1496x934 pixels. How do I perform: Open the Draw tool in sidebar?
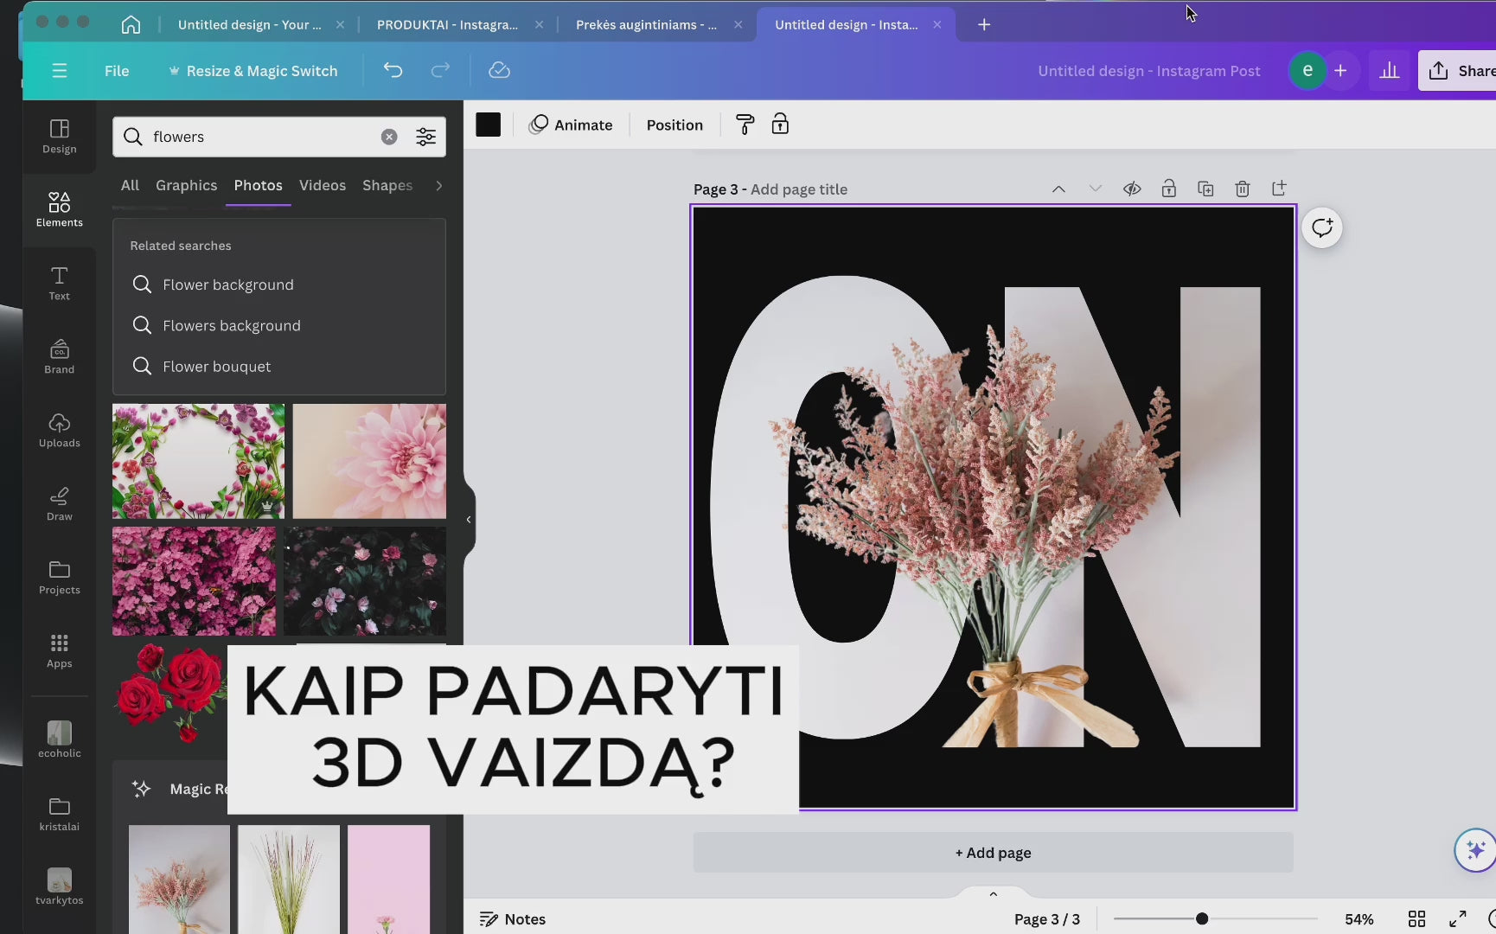(59, 503)
